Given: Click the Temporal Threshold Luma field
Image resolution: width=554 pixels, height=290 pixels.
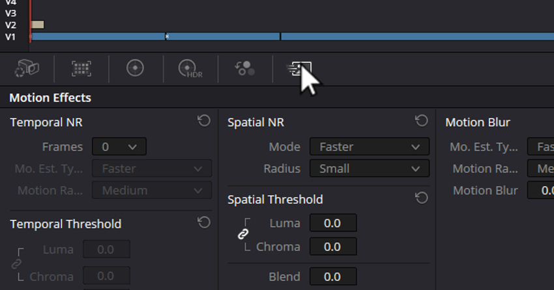Looking at the screenshot, I should point(106,250).
